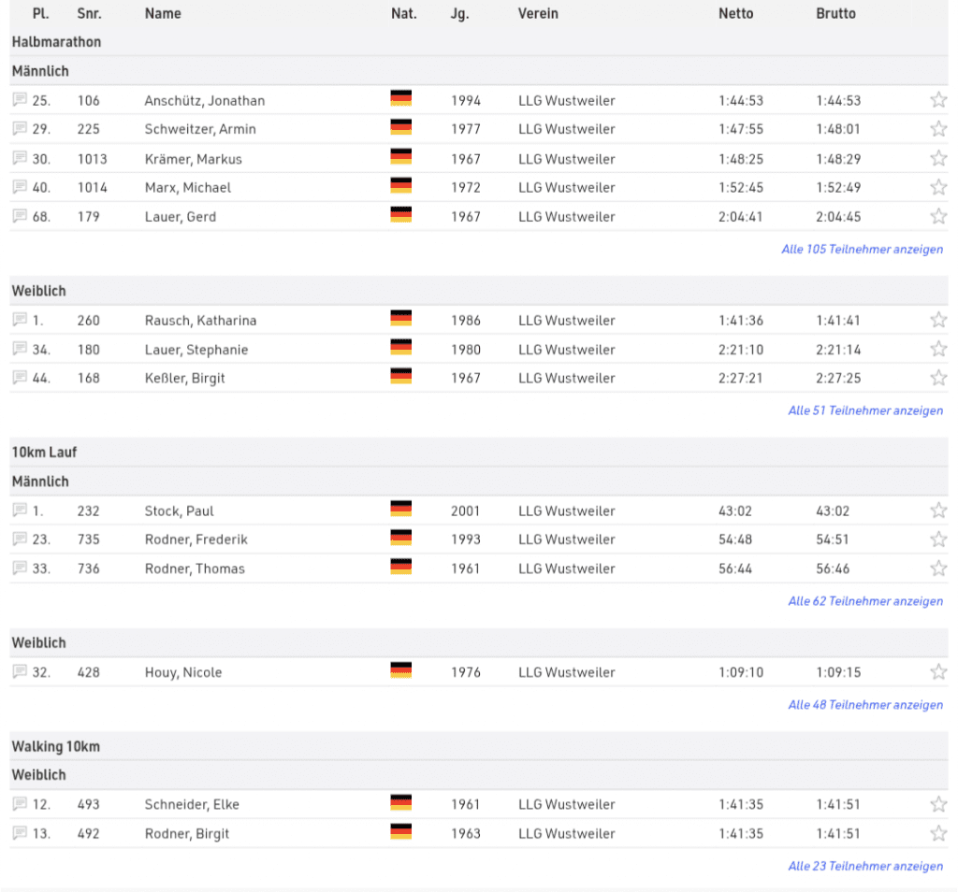The width and height of the screenshot is (958, 892).
Task: Click comment icon beside Rausch, Katharina
Action: tap(20, 320)
